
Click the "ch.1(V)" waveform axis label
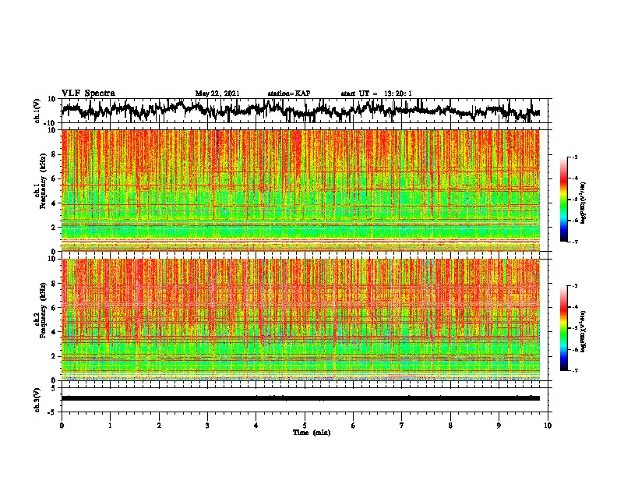point(37,111)
